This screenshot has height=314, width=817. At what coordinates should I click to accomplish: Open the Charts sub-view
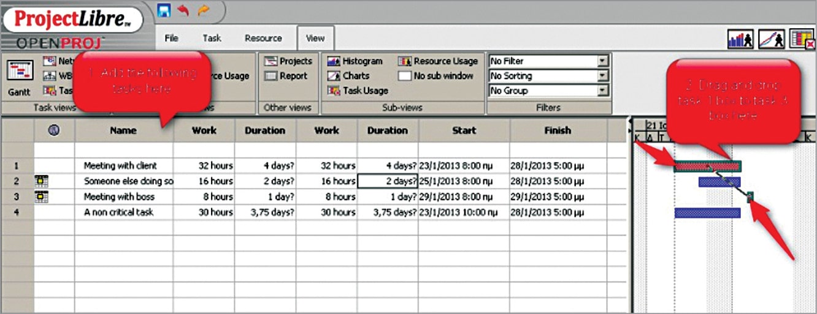[348, 76]
